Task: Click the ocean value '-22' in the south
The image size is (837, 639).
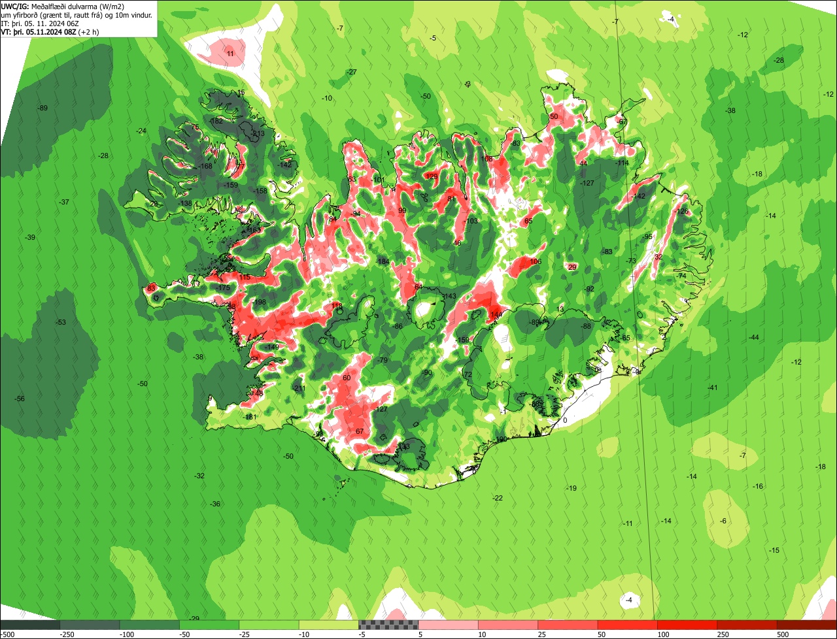Action: [498, 498]
